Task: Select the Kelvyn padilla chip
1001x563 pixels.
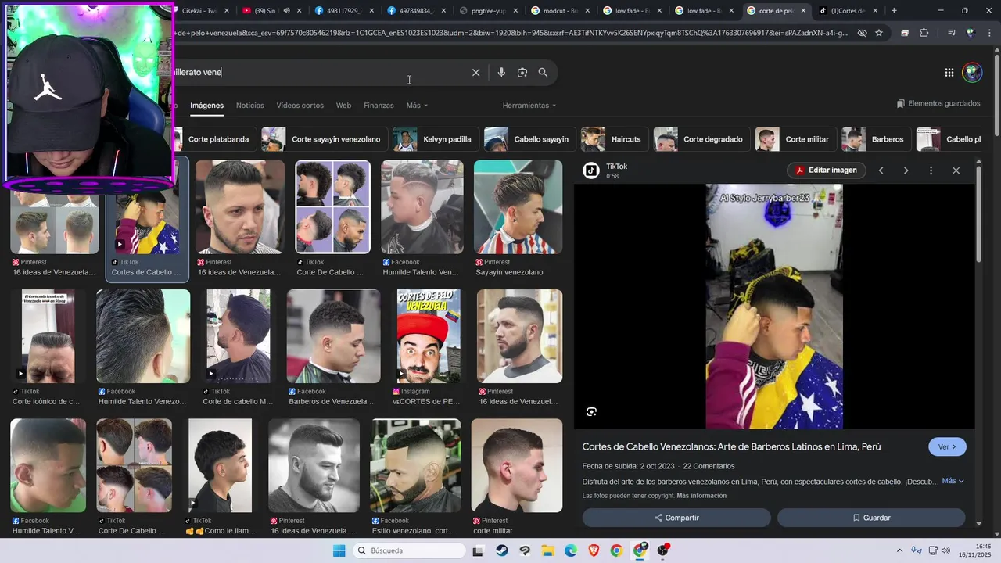Action: [x=436, y=139]
